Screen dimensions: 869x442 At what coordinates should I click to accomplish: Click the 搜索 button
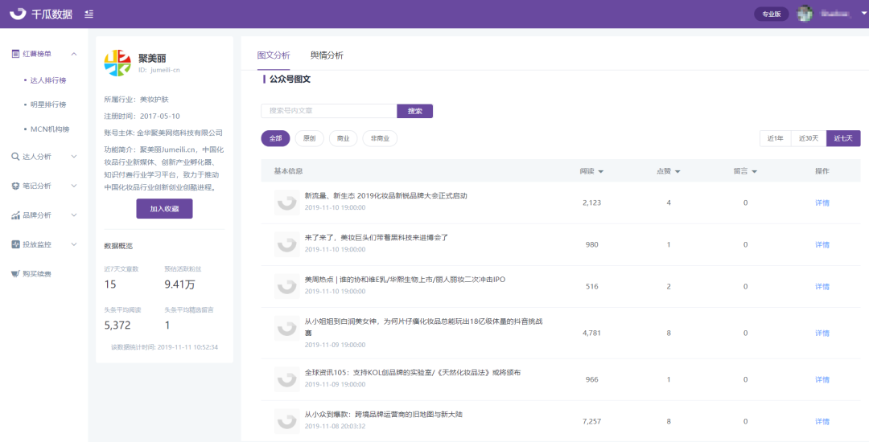point(414,111)
